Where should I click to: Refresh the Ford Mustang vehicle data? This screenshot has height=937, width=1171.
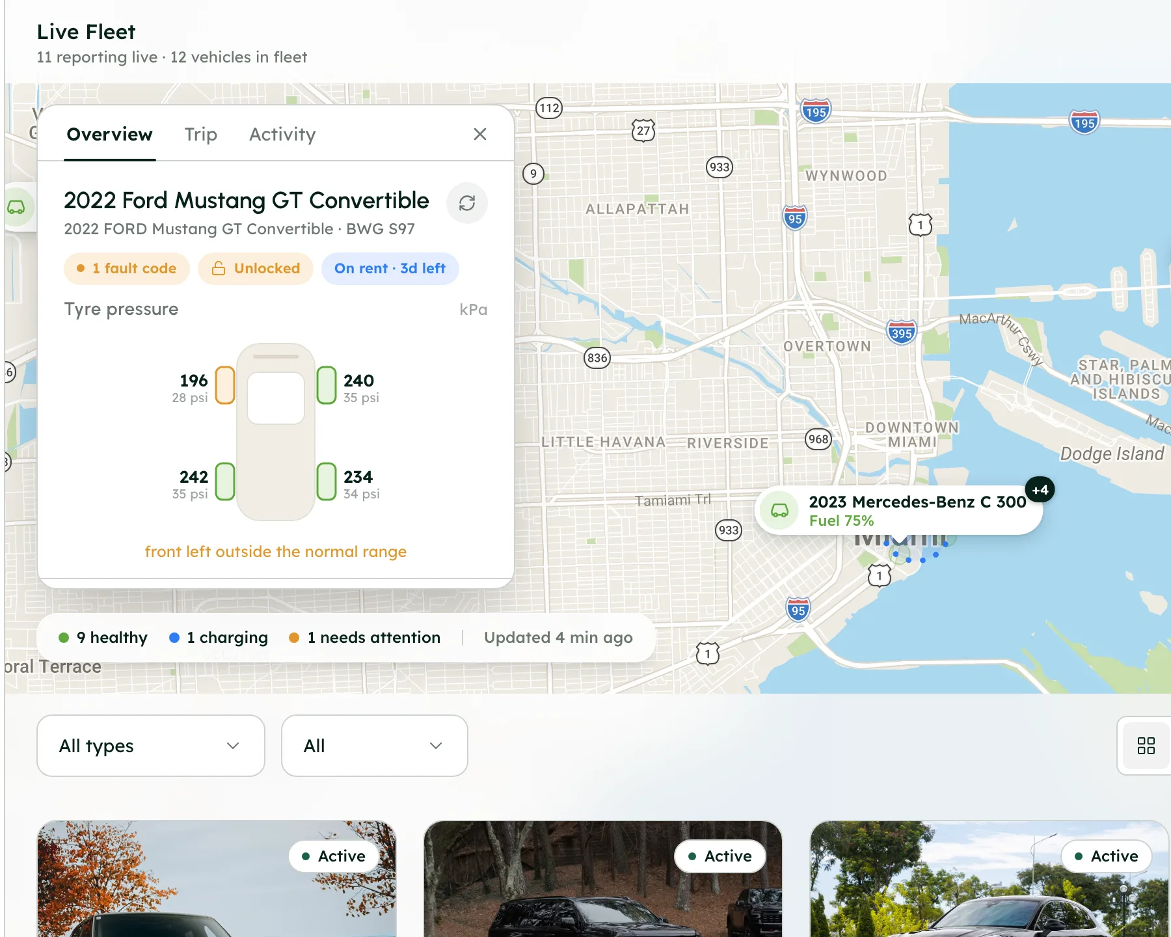(x=466, y=203)
